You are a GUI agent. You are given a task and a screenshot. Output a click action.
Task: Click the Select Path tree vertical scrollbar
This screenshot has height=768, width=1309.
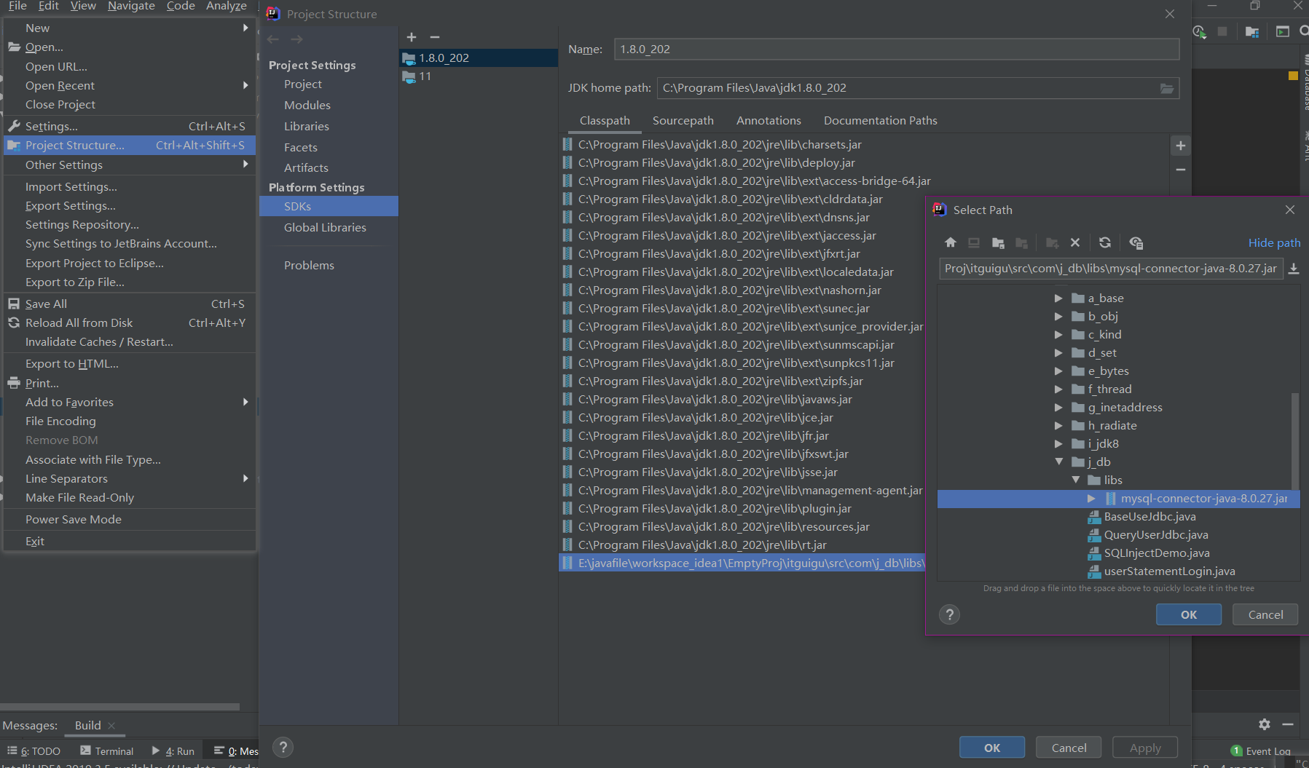click(1295, 440)
